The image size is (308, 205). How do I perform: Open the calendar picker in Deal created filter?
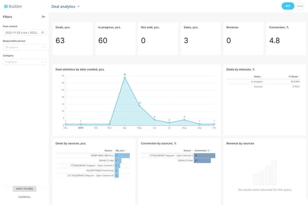coord(43,32)
